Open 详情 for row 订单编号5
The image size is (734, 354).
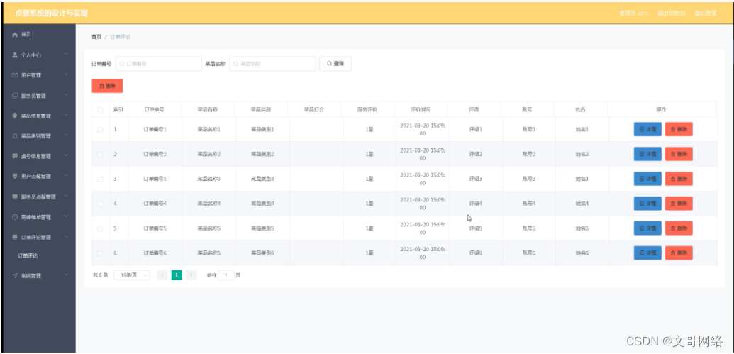point(647,228)
